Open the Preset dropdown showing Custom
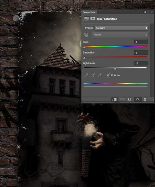Image resolution: width=155 pixels, height=187 pixels. (121, 28)
